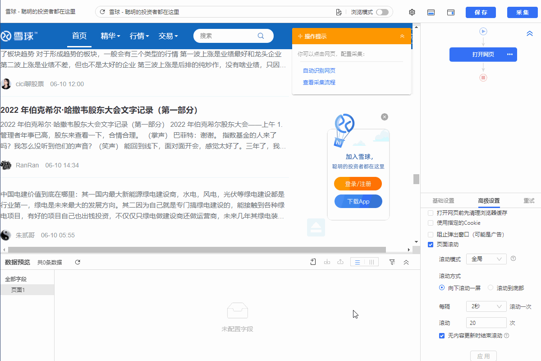This screenshot has height=361, width=541.
Task: Click the scroll-to-top icon on webpage
Action: tap(316, 228)
